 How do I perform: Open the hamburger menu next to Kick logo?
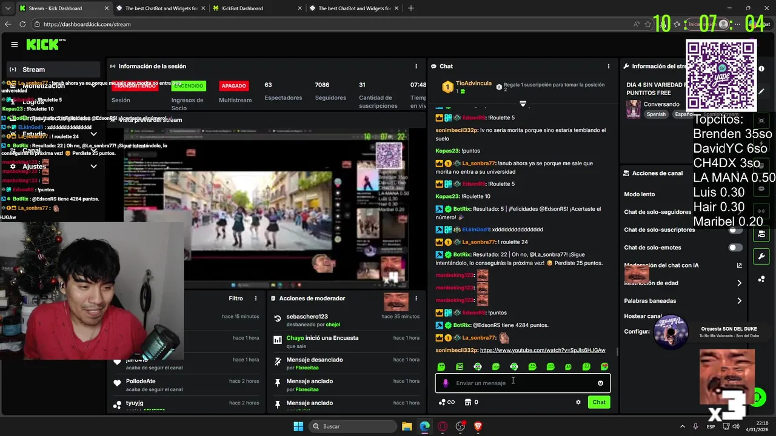click(x=15, y=44)
